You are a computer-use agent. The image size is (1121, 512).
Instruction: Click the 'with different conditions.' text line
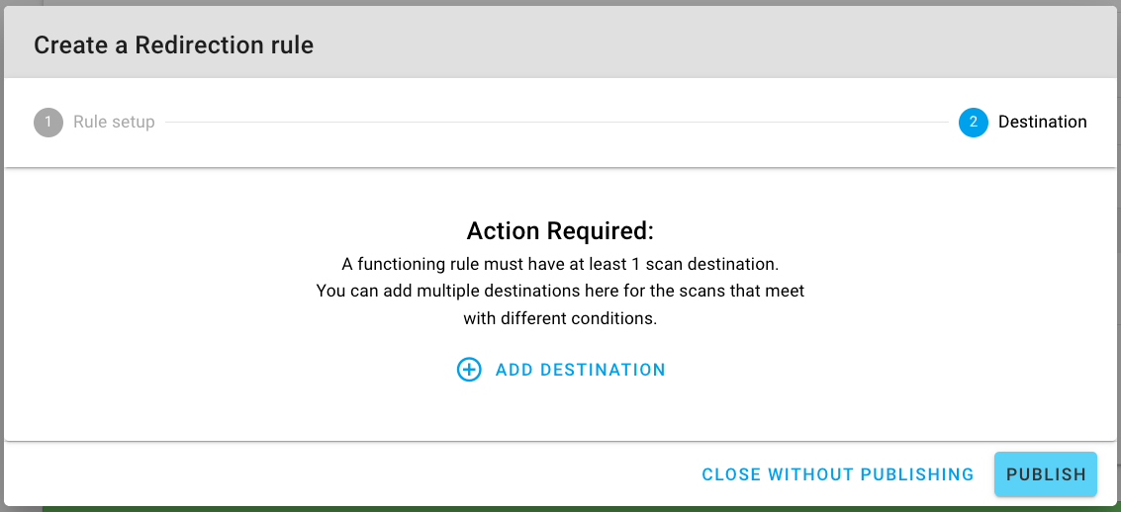pos(560,319)
